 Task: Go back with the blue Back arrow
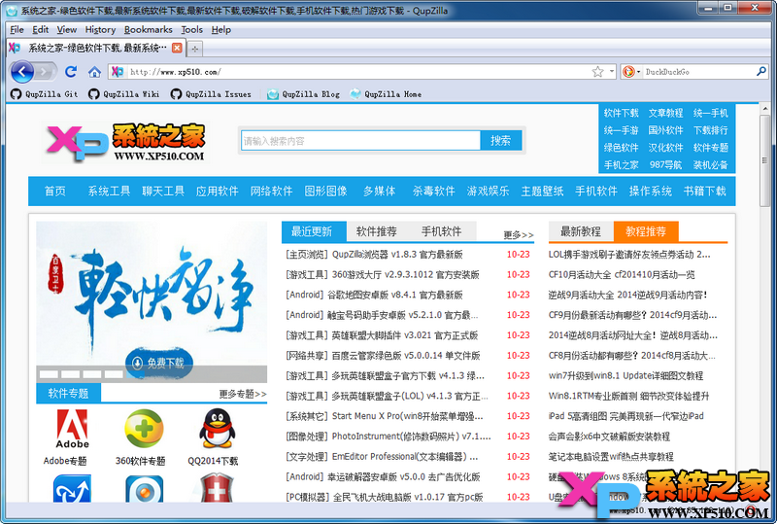click(22, 72)
